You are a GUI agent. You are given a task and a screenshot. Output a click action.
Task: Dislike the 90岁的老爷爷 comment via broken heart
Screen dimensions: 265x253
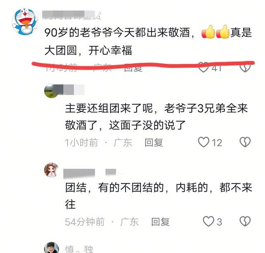coord(245,67)
